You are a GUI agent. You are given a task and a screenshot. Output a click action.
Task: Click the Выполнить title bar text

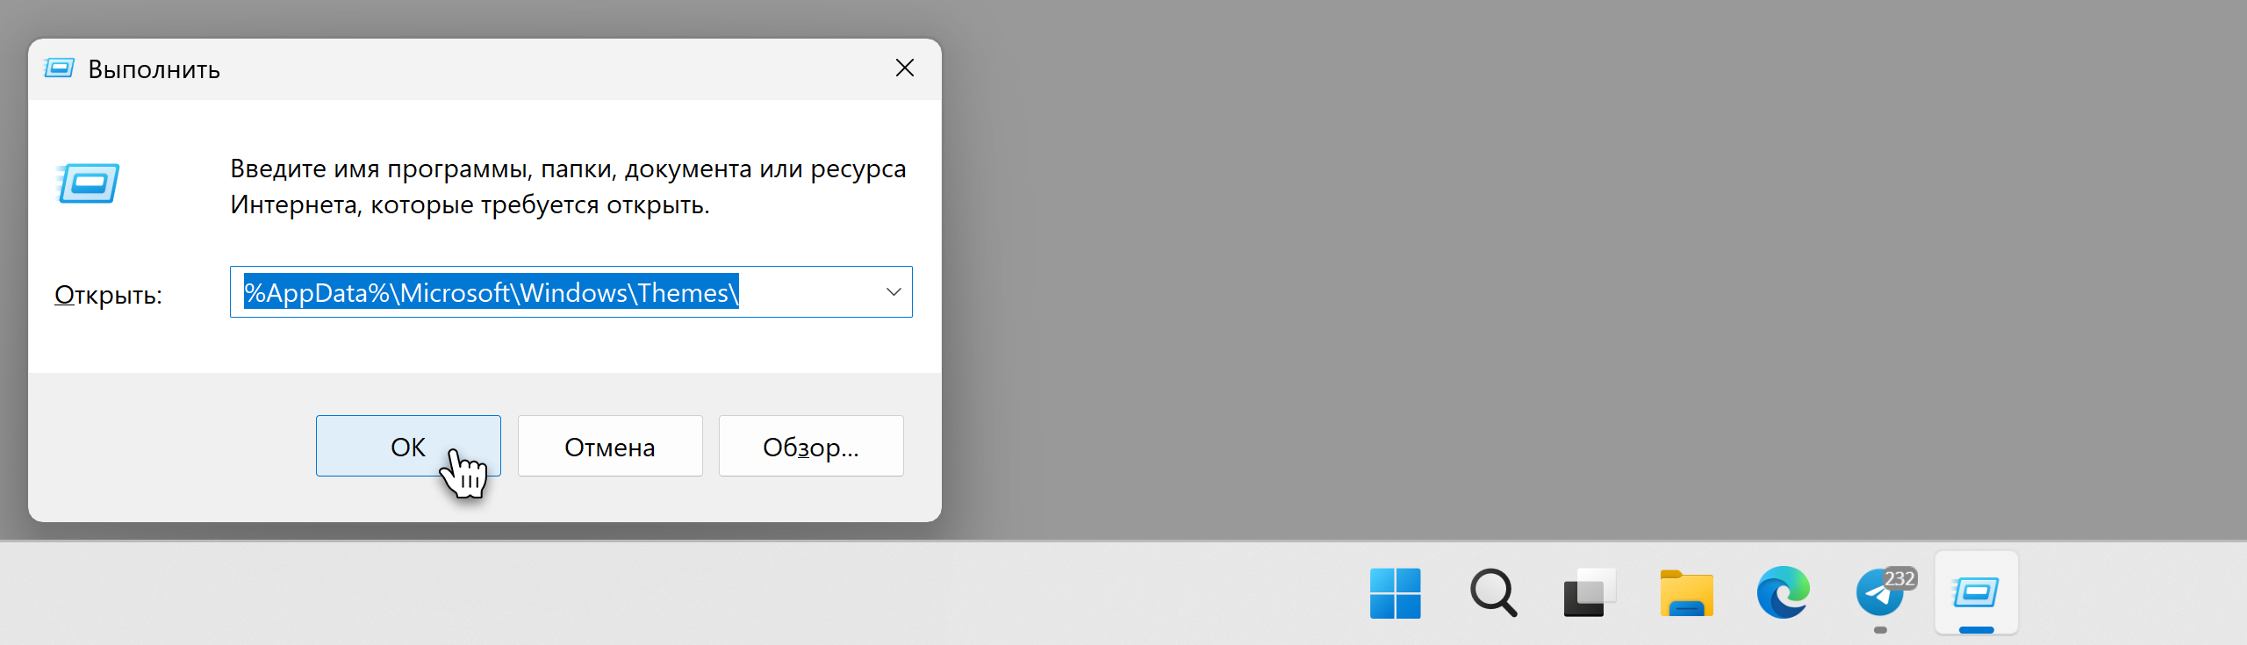coord(154,69)
